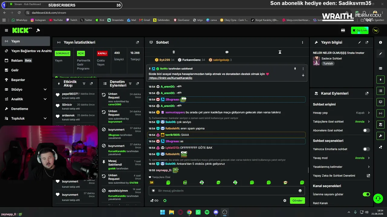Go to Gelir in the sidebar
387x217 pixels.
(26, 70)
